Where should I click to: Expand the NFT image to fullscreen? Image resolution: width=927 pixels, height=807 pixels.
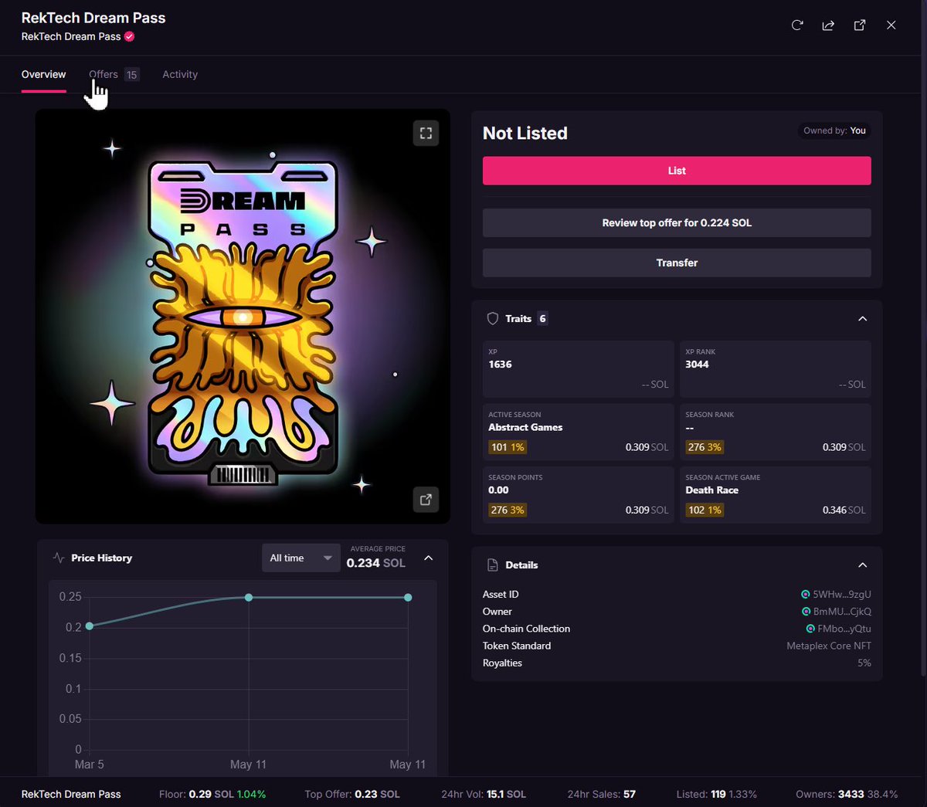(x=426, y=133)
